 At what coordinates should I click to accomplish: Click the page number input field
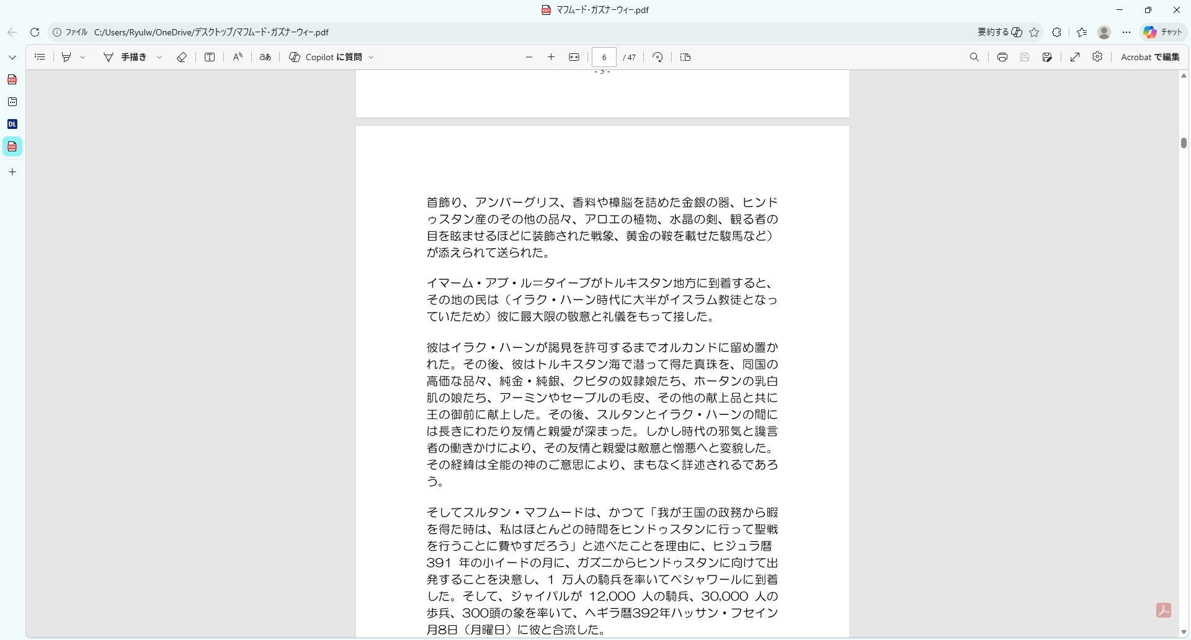coord(604,57)
